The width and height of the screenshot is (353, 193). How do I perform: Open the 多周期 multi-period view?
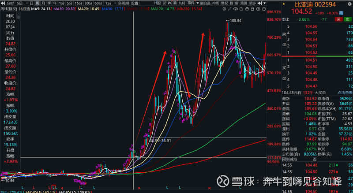pos(124,3)
